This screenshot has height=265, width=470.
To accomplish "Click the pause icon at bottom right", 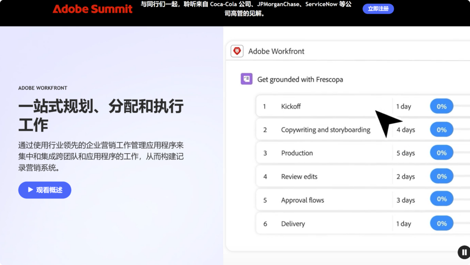I will click(464, 252).
